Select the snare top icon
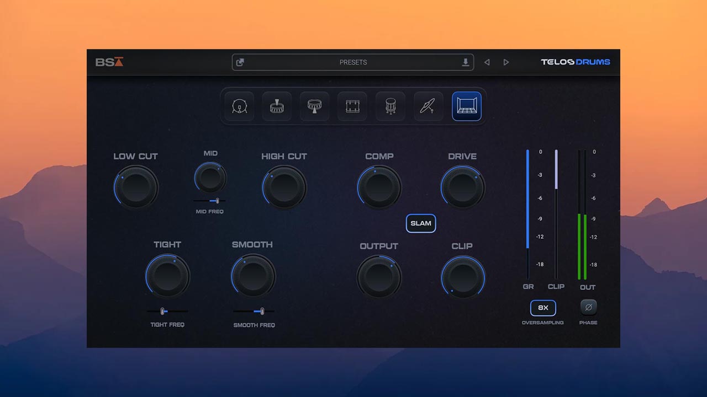 (277, 106)
